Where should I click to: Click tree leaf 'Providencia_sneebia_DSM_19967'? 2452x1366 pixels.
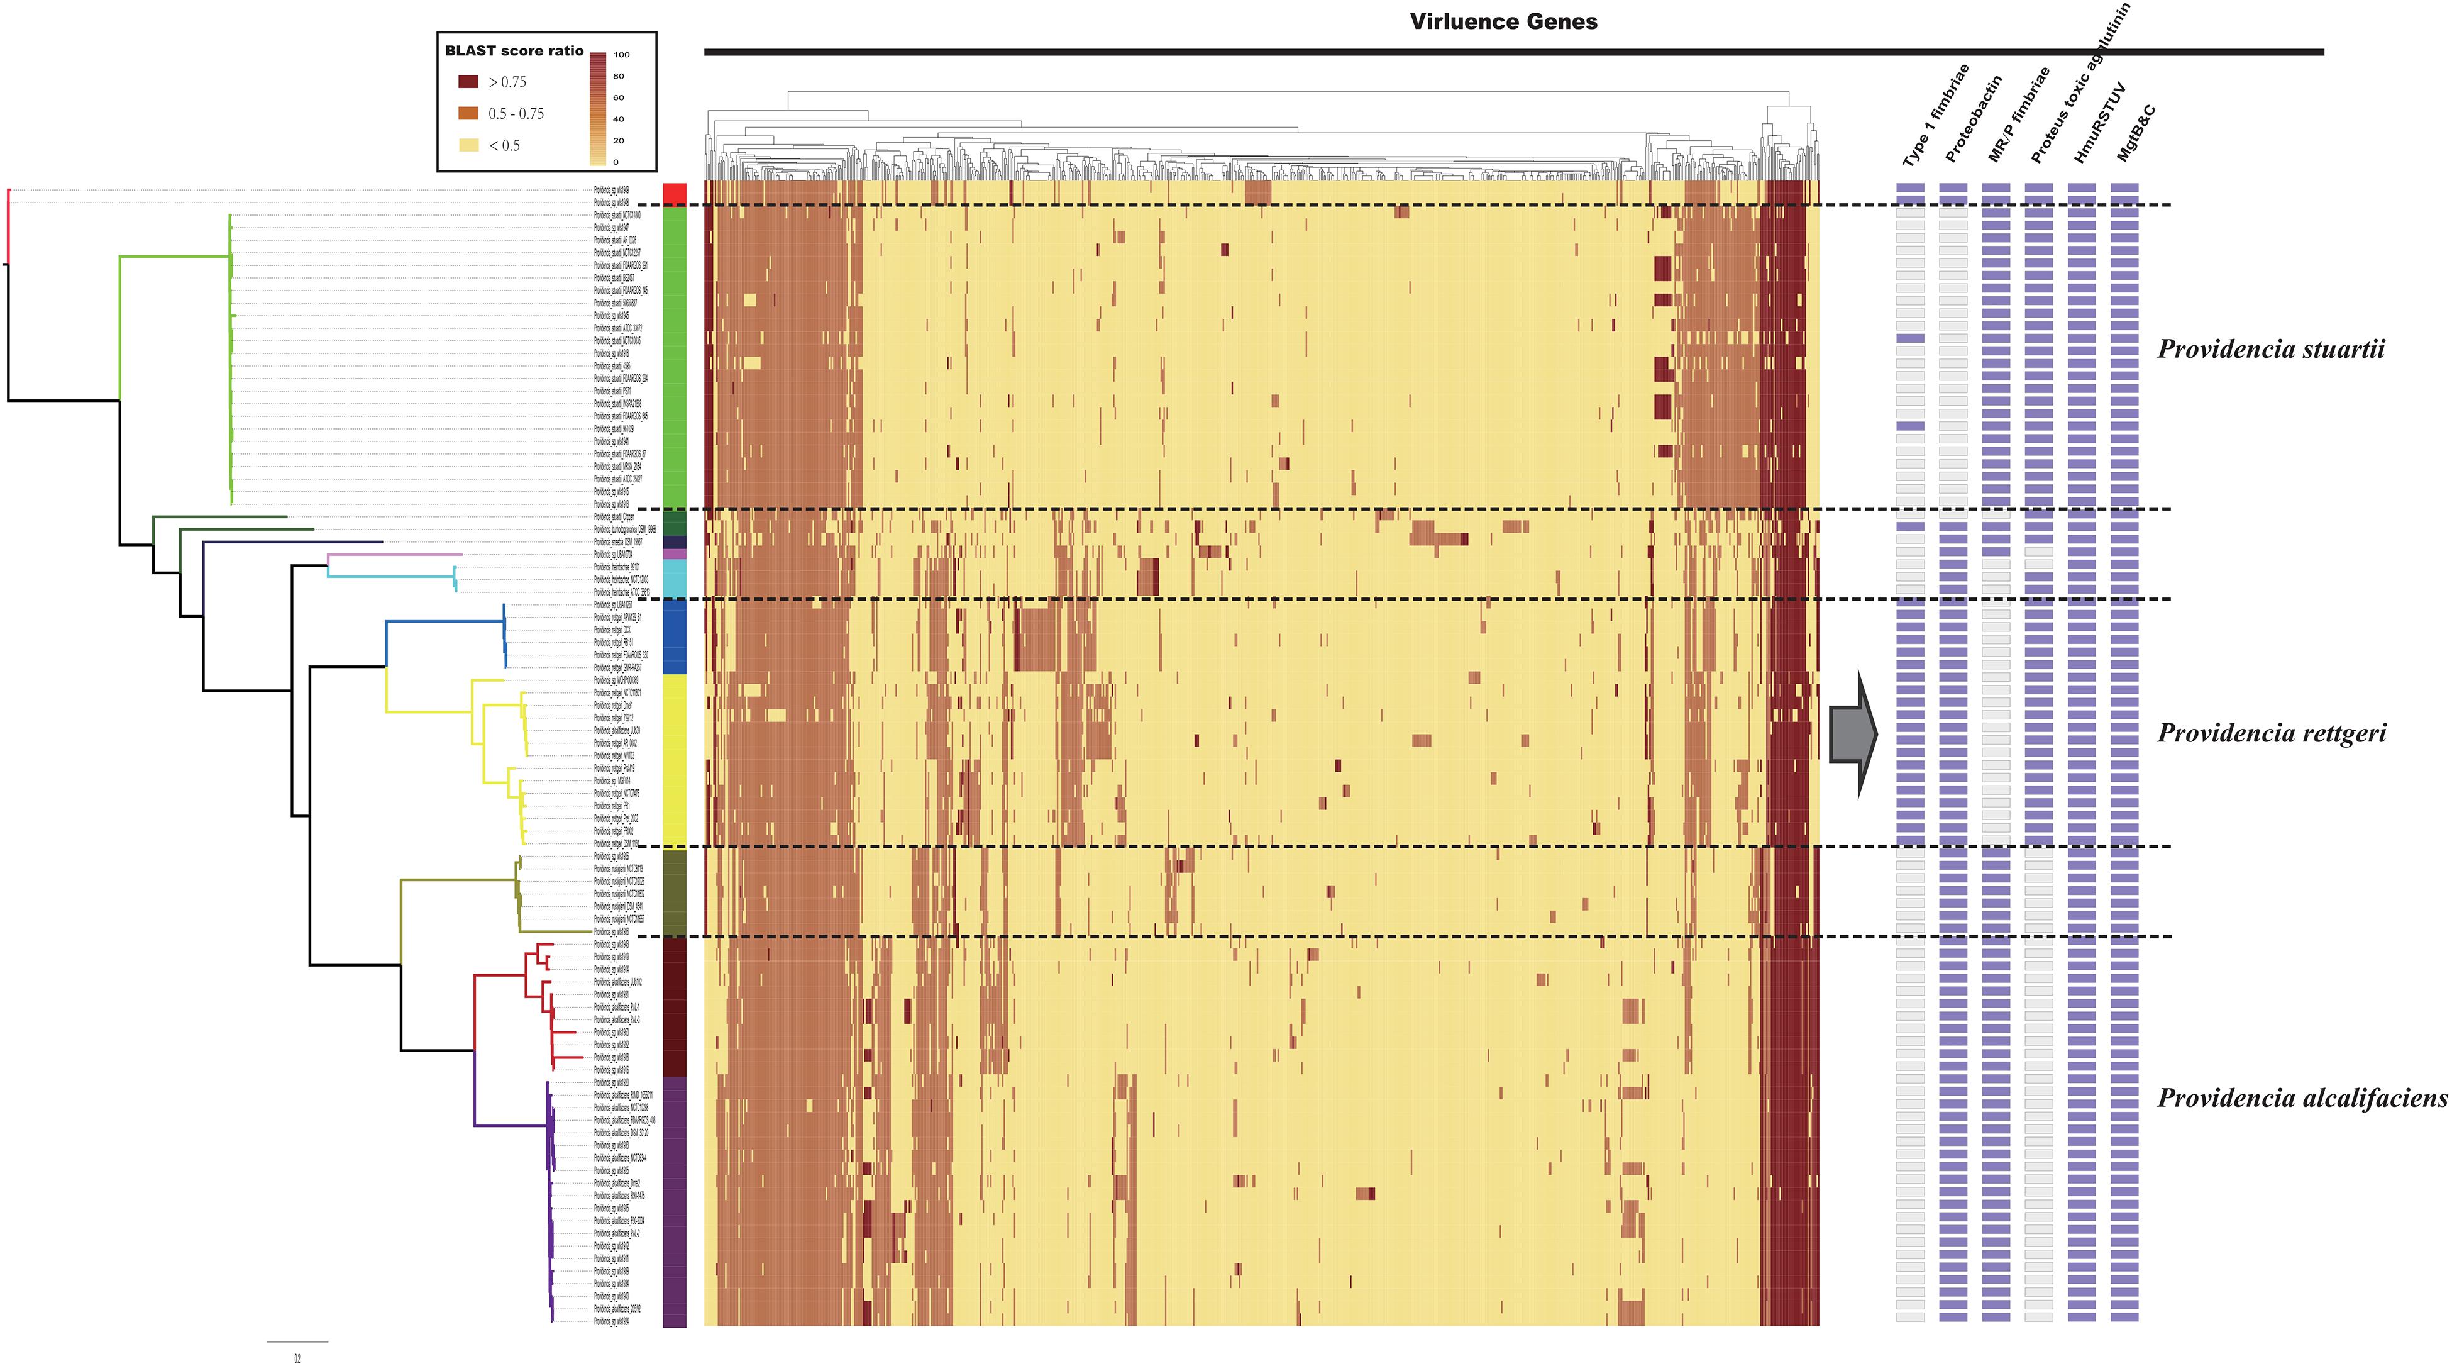coord(618,541)
